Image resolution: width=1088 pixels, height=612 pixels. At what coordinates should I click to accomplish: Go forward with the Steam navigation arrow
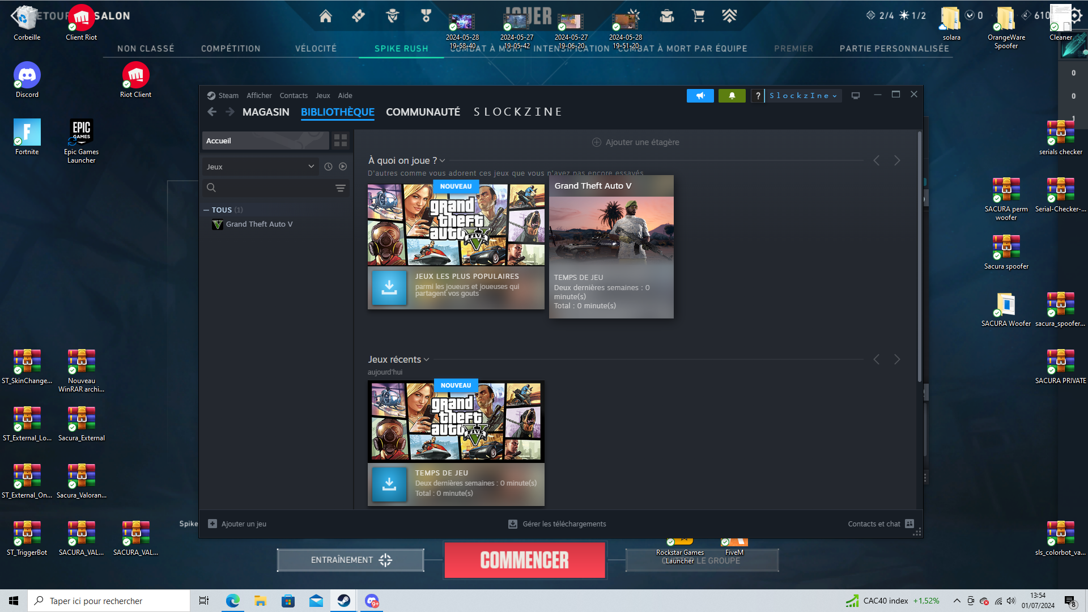point(230,112)
